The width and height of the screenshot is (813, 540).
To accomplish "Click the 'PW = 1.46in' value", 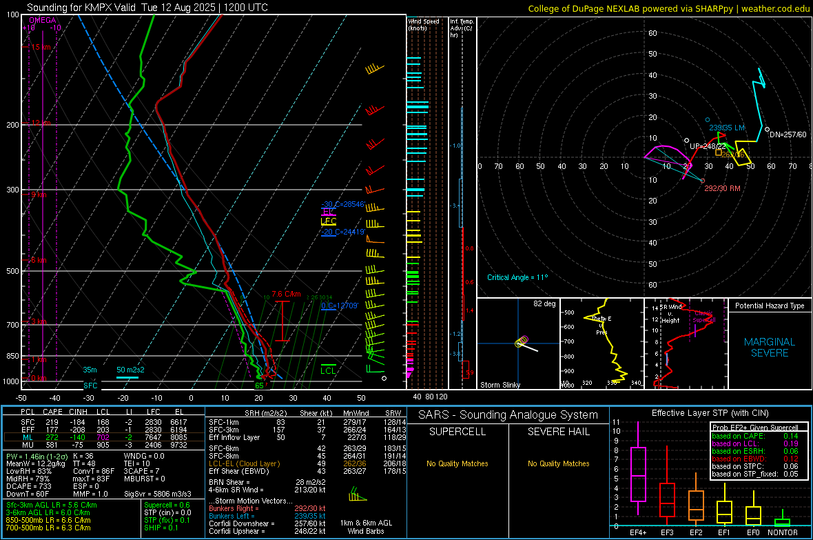I will pyautogui.click(x=37, y=456).
